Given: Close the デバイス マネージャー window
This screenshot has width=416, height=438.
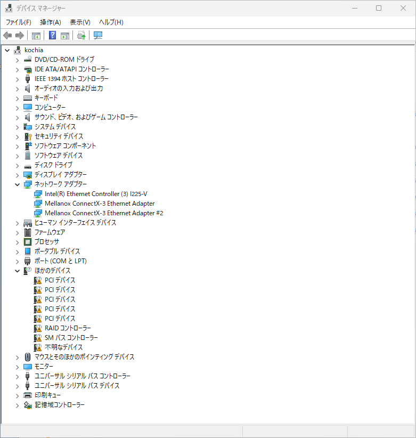Looking at the screenshot, I should (403, 8).
